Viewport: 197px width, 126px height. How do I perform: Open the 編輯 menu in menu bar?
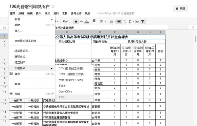(x=21, y=13)
